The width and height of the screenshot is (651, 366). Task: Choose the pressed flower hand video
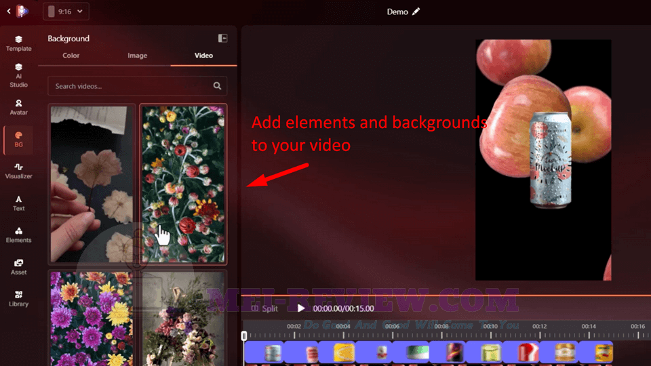92,184
